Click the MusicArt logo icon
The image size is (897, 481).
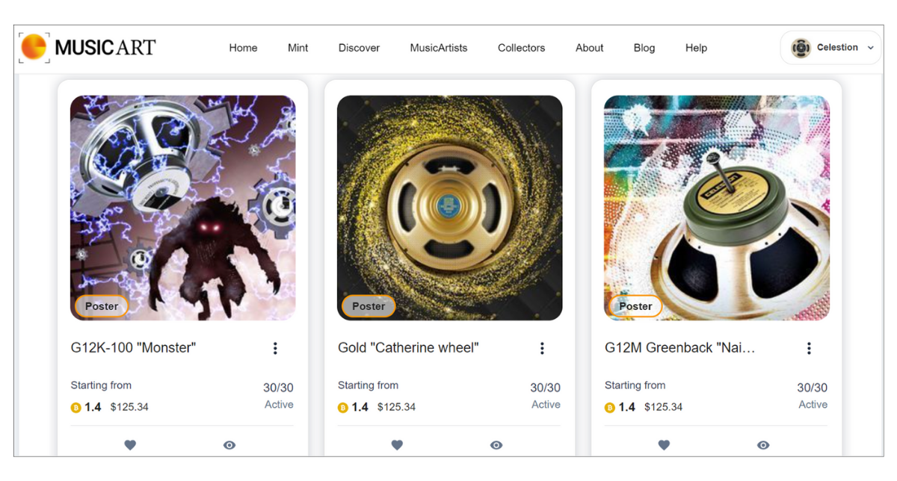coord(34,47)
